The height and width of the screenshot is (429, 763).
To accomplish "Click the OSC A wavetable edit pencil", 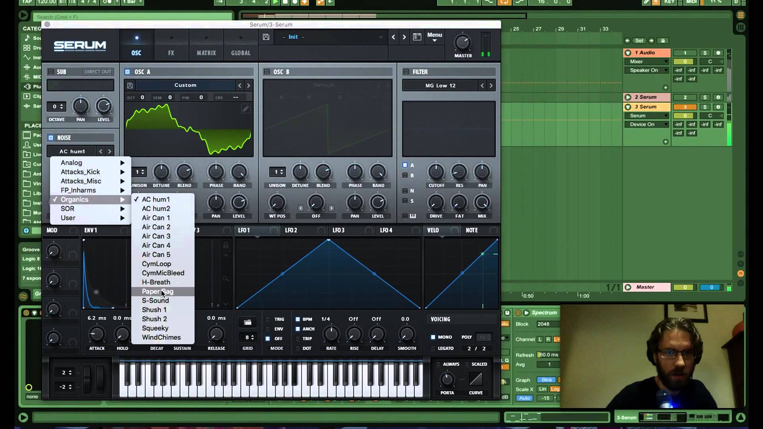I will tap(246, 109).
